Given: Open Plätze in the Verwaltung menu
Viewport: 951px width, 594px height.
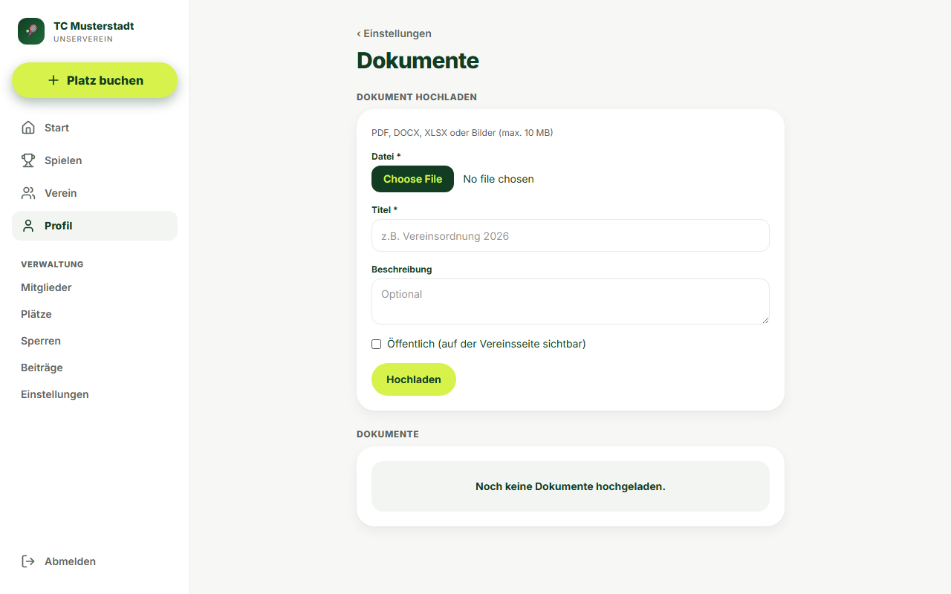Looking at the screenshot, I should coord(36,314).
